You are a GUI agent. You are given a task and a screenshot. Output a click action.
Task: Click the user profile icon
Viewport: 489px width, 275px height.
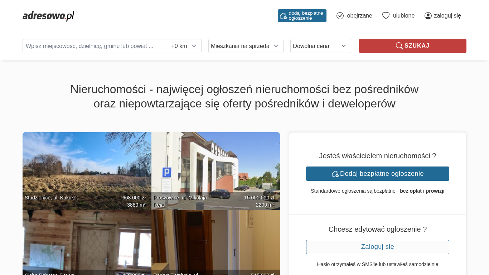(428, 16)
